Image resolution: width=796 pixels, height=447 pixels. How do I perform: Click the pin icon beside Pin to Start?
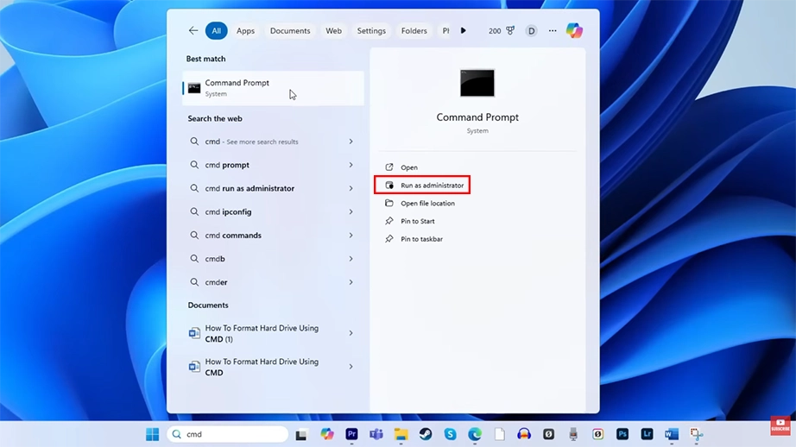point(389,221)
